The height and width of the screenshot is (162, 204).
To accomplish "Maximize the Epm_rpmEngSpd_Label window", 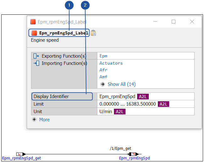I will (x=174, y=22).
